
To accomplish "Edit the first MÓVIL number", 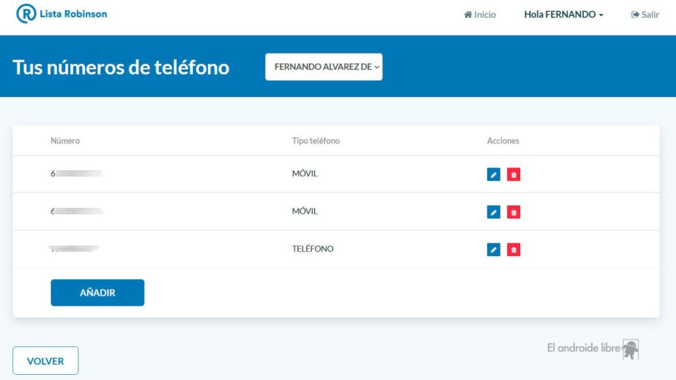I will point(494,174).
